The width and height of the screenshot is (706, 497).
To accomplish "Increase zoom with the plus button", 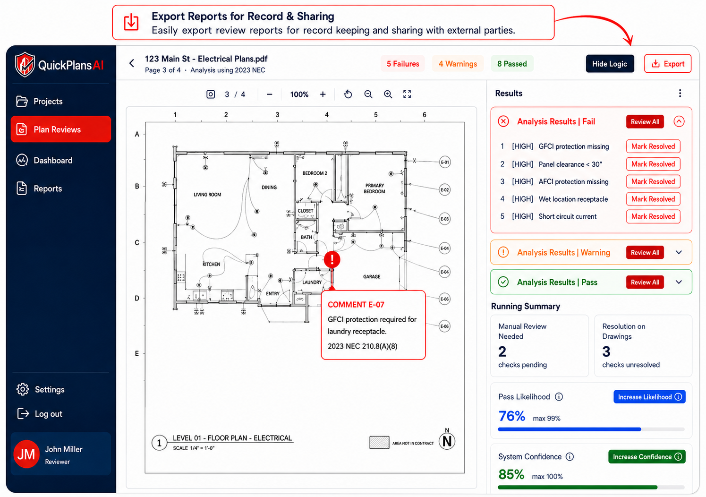I will pos(323,94).
